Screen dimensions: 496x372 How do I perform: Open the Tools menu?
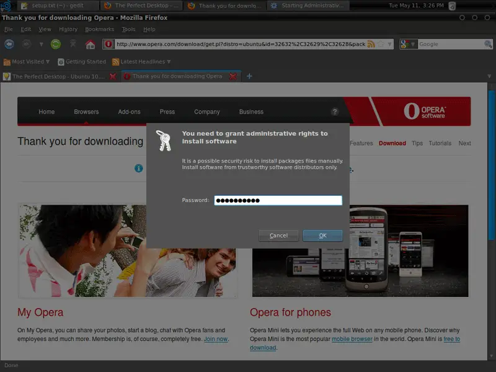(128, 29)
